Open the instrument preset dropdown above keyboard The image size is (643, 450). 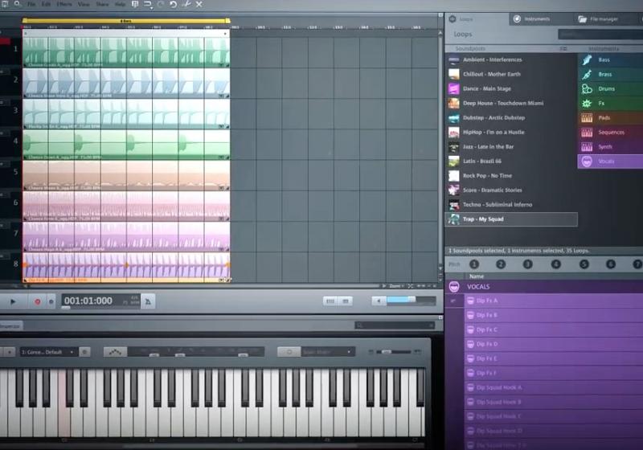point(48,352)
